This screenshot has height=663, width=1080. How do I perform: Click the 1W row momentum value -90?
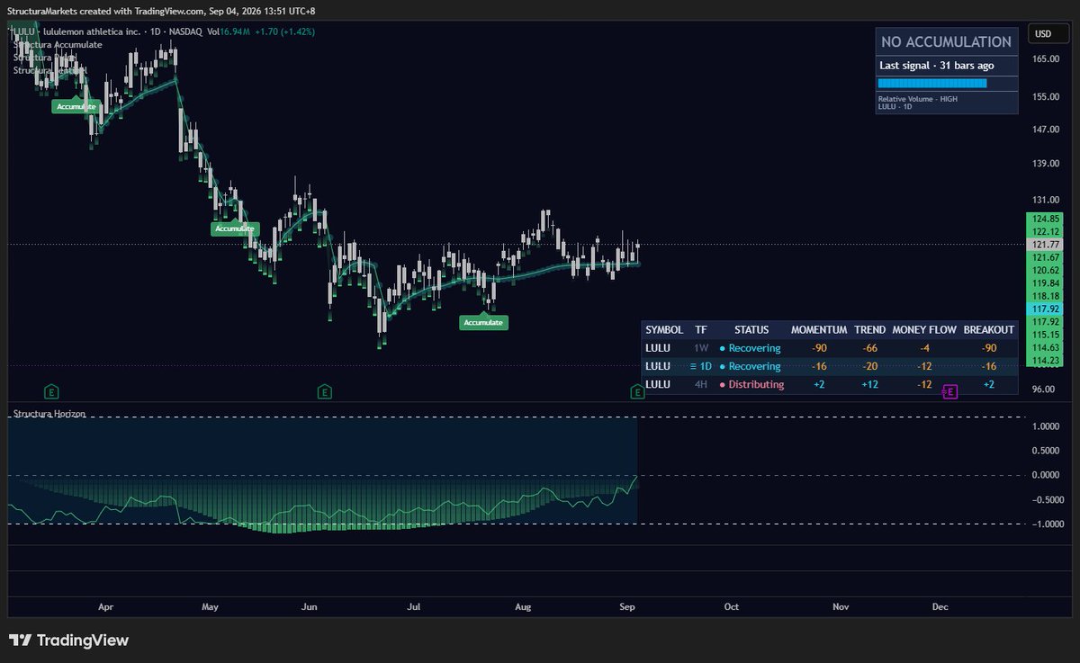coord(819,348)
